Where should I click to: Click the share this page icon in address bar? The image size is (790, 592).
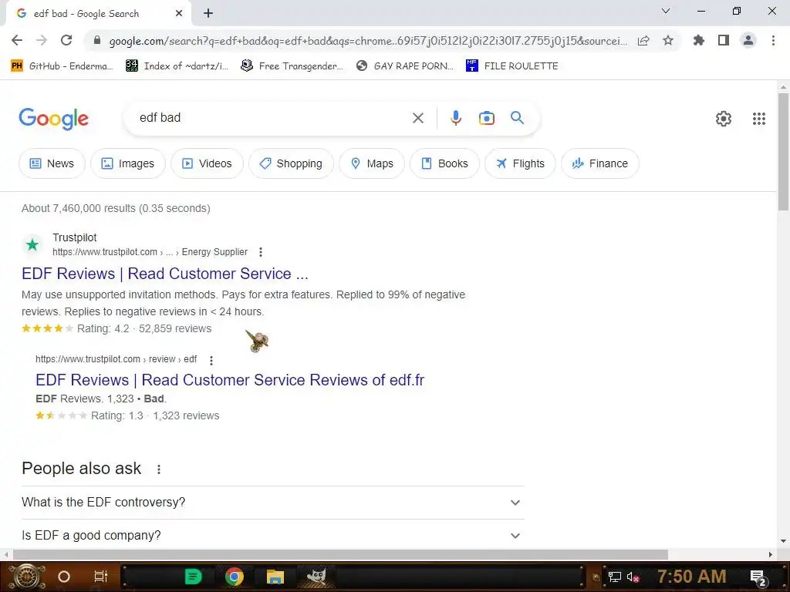[643, 41]
